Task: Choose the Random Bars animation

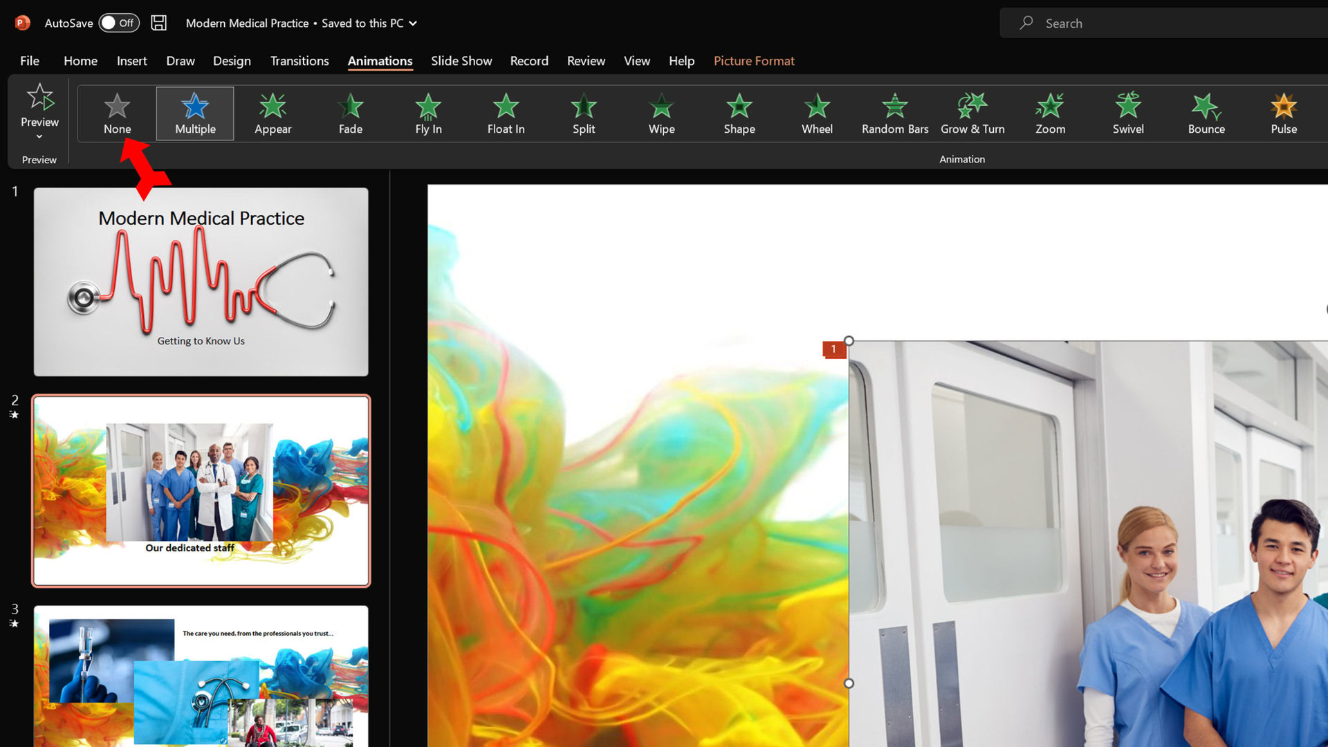Action: (x=895, y=114)
